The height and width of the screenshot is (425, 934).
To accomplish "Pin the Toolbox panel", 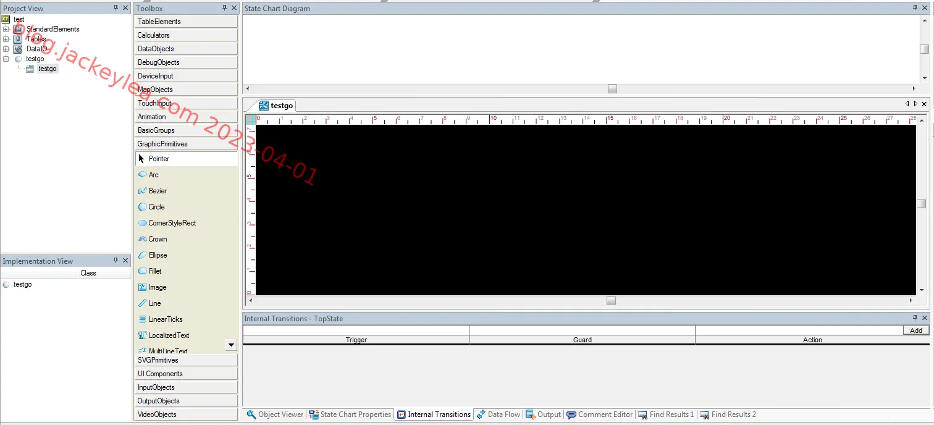I will click(x=225, y=8).
